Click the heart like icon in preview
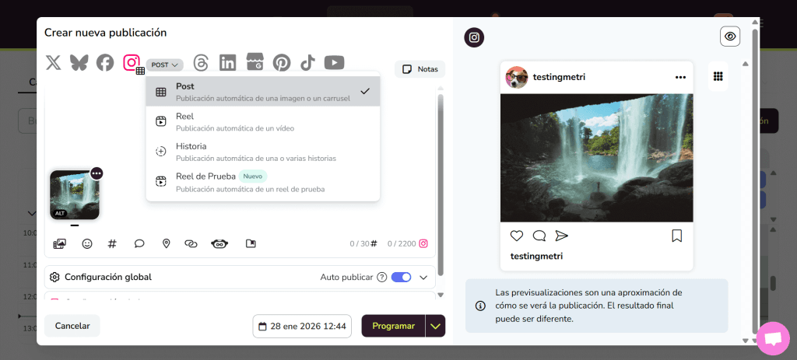The width and height of the screenshot is (797, 360). click(517, 236)
